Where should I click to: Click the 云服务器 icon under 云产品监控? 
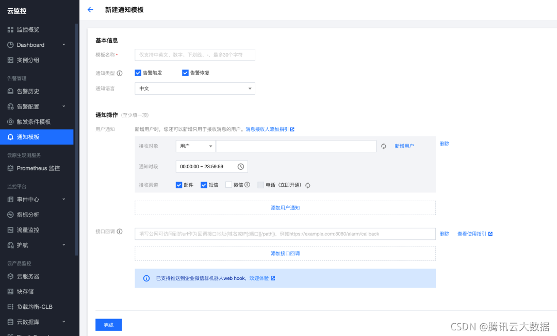(x=10, y=276)
